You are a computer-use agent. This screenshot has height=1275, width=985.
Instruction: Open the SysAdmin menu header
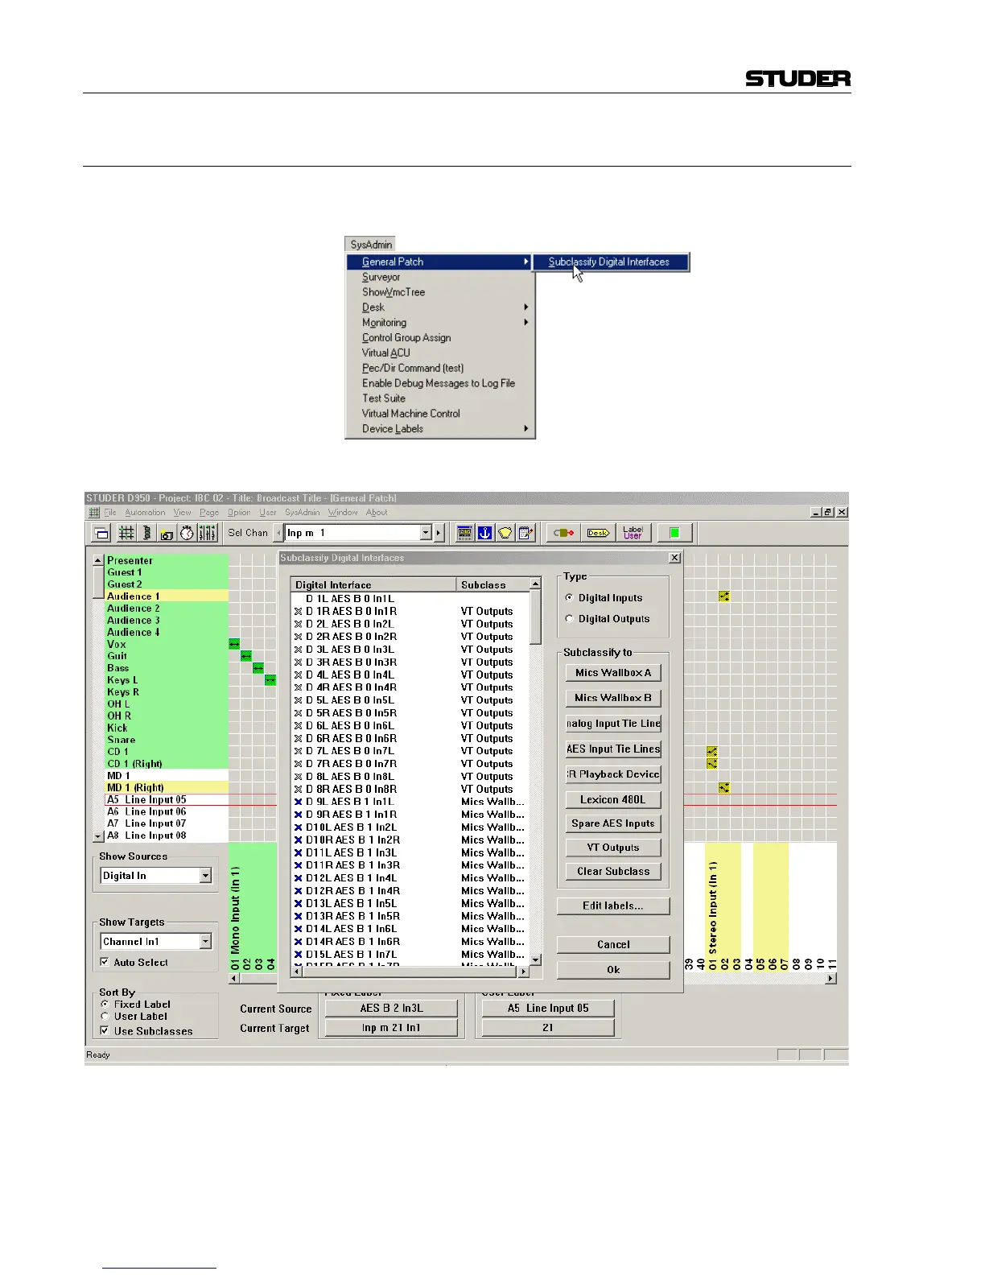click(371, 245)
